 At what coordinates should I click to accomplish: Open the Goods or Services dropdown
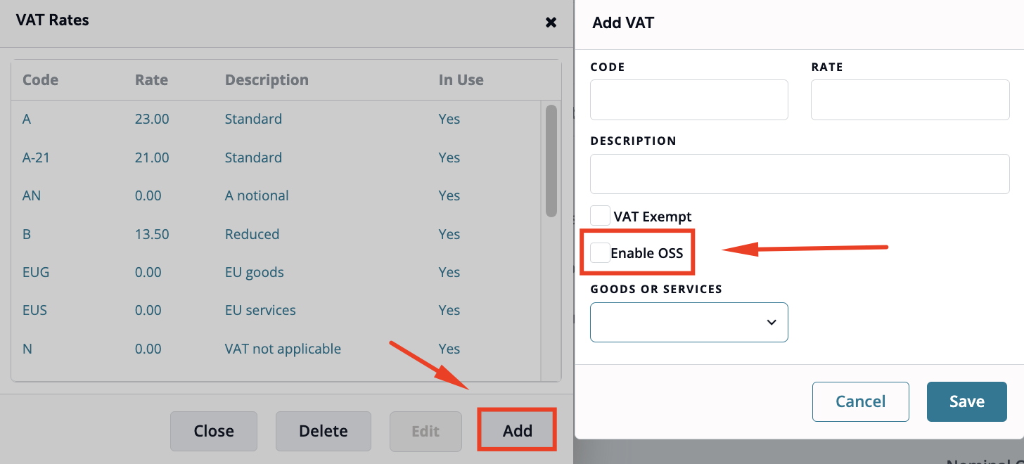tap(689, 322)
